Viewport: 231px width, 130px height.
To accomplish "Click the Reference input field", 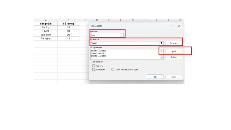I will pyautogui.click(x=125, y=43).
